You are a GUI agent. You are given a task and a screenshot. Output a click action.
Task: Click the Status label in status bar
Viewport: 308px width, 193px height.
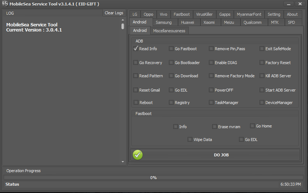(12, 184)
